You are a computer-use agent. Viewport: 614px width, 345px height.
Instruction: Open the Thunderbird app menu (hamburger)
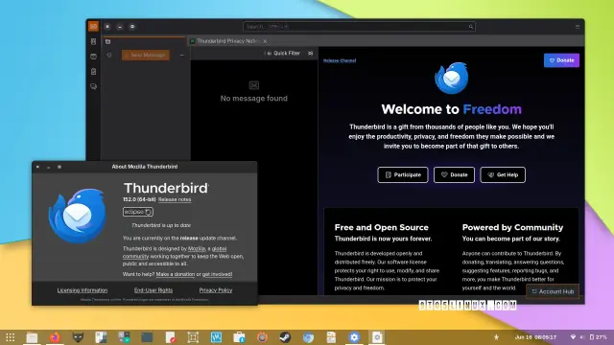578,27
